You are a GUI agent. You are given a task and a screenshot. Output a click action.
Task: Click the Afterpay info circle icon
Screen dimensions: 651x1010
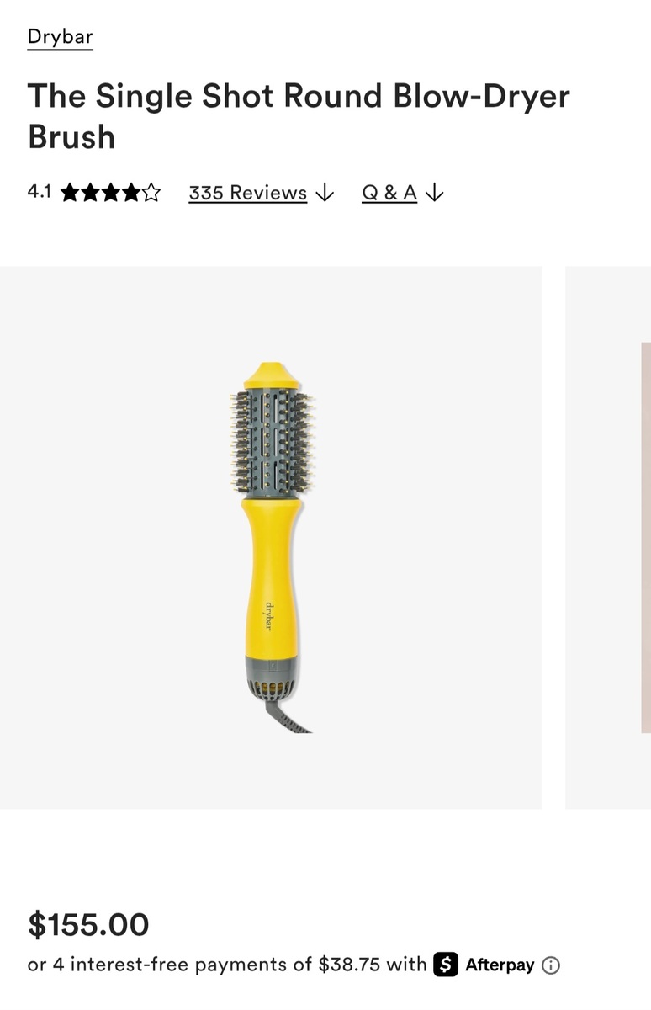coord(551,965)
